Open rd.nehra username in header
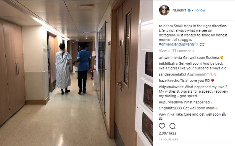The image size is (235, 146). (179, 10)
